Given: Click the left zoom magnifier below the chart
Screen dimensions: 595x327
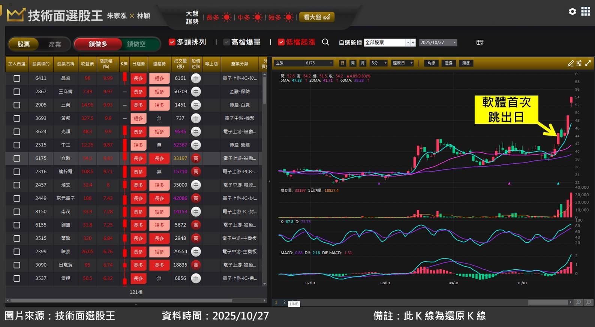Looking at the screenshot, I should (579, 302).
